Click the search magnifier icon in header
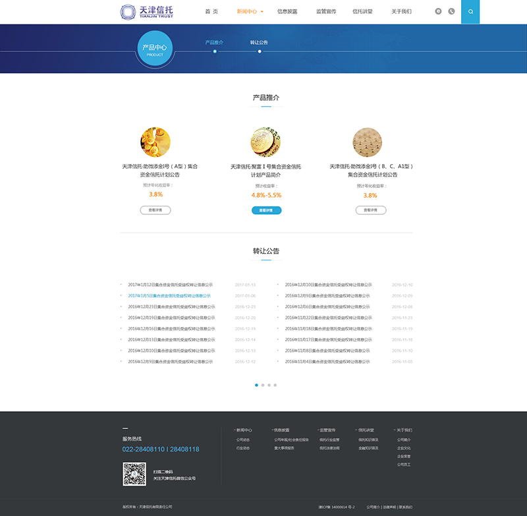Viewport: 527px width, 516px height. [x=470, y=12]
